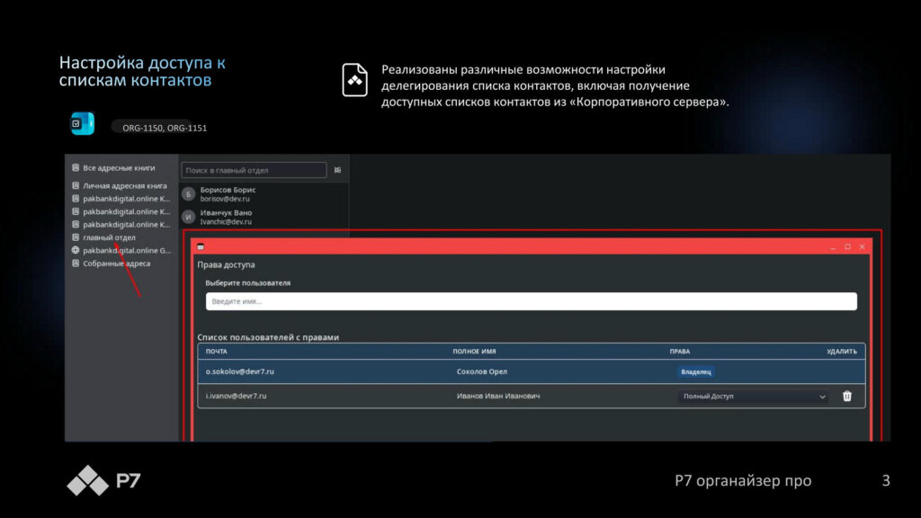Select the o.sokolov@devr7.ru table row
921x518 pixels.
531,371
